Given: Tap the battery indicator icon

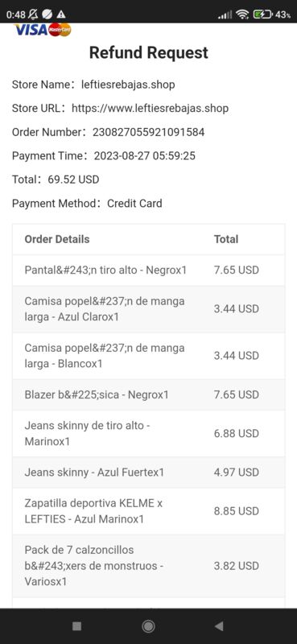Looking at the screenshot, I should [x=263, y=14].
